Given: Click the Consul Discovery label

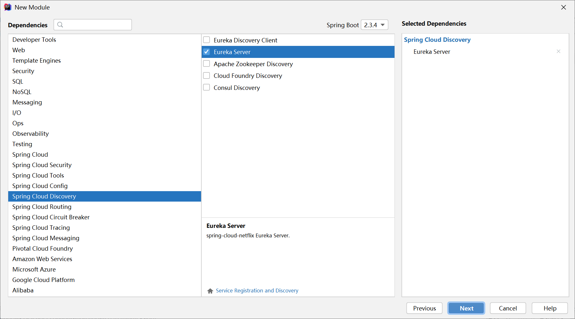Looking at the screenshot, I should (237, 88).
